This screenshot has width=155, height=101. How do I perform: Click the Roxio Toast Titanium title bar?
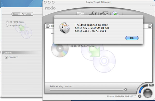tap(99, 2)
